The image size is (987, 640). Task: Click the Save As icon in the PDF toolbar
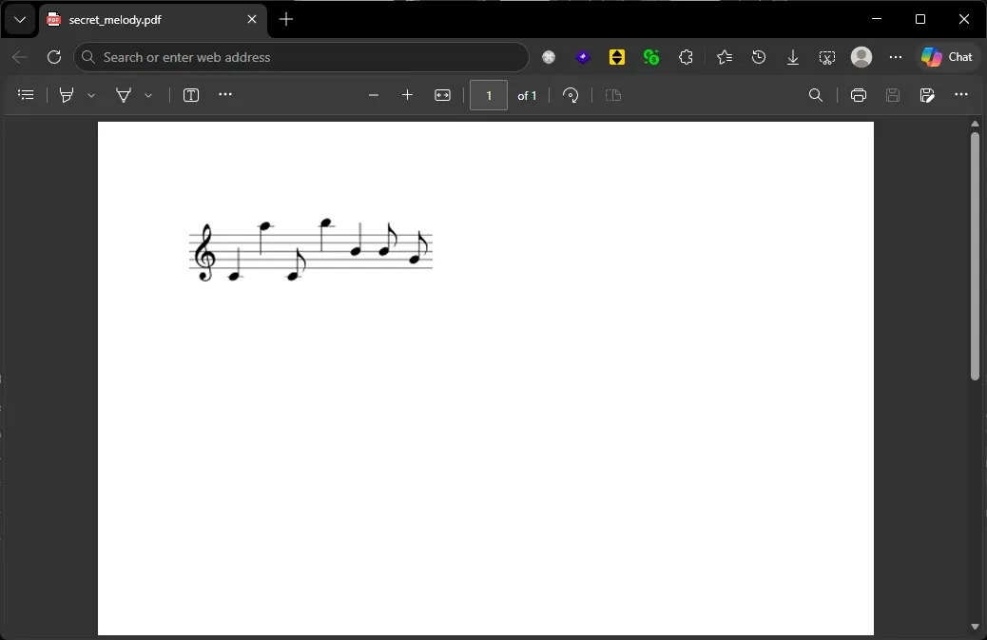927,95
